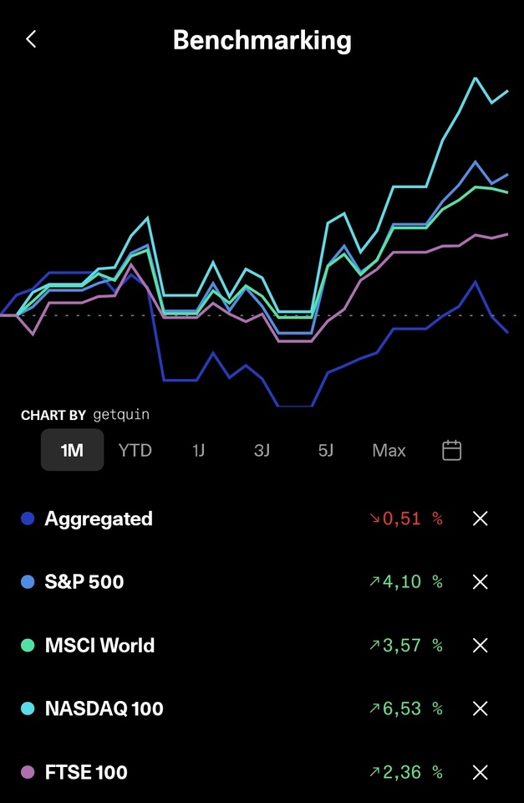Remove the Aggregated benchmark

[x=480, y=519]
